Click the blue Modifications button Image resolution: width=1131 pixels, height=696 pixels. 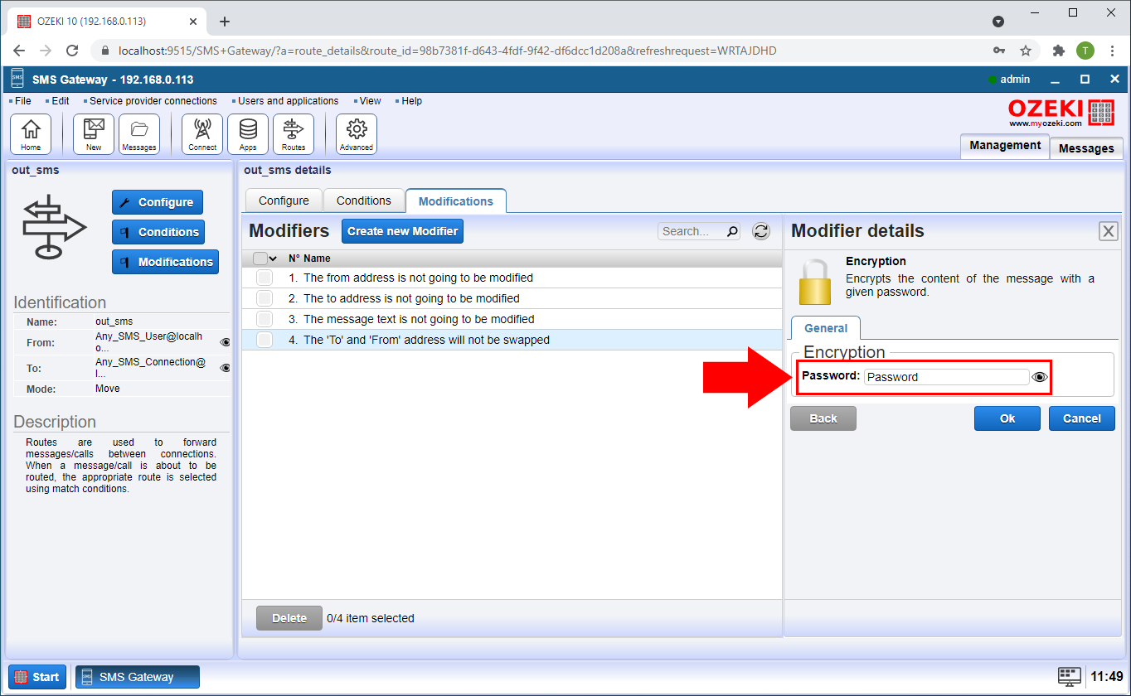tap(165, 262)
